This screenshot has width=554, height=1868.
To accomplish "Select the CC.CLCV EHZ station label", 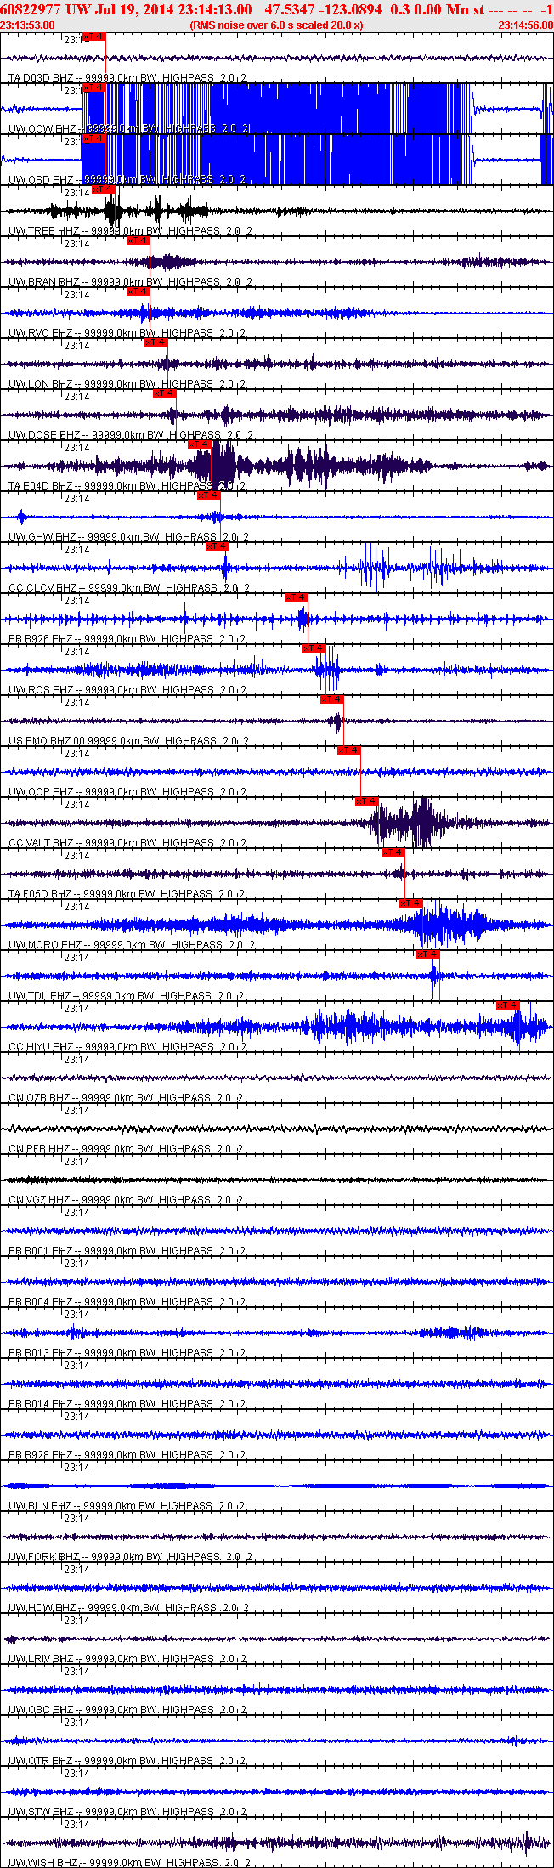I will tap(43, 588).
